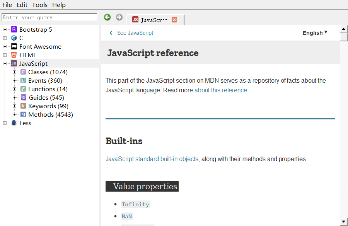Click the JS icon on the tab
Screen dimensions: 348x226
[x=135, y=20]
